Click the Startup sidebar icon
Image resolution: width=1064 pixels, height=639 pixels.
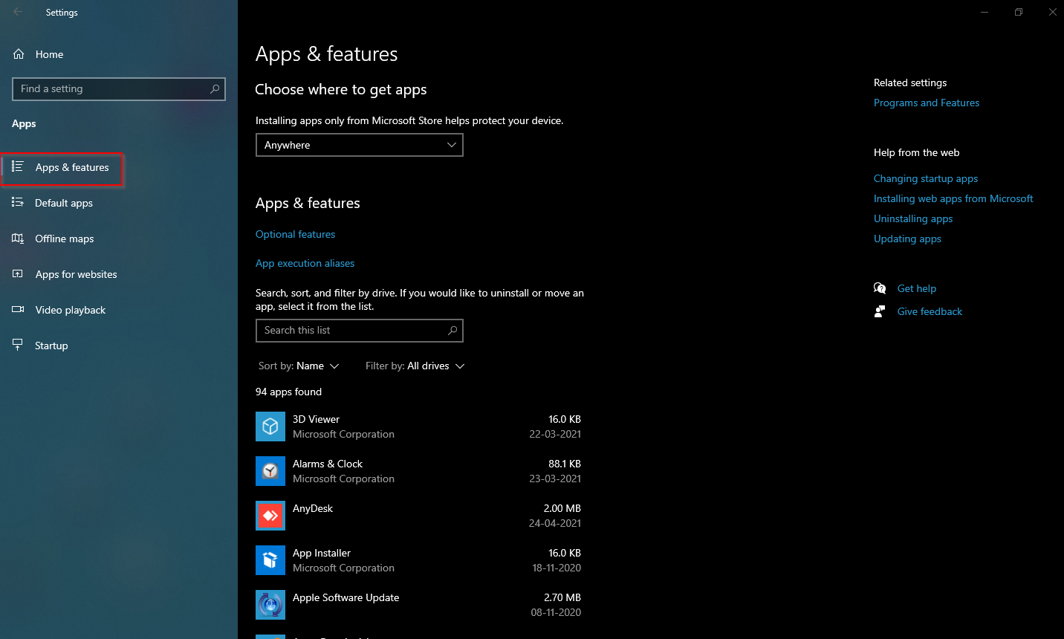(18, 345)
